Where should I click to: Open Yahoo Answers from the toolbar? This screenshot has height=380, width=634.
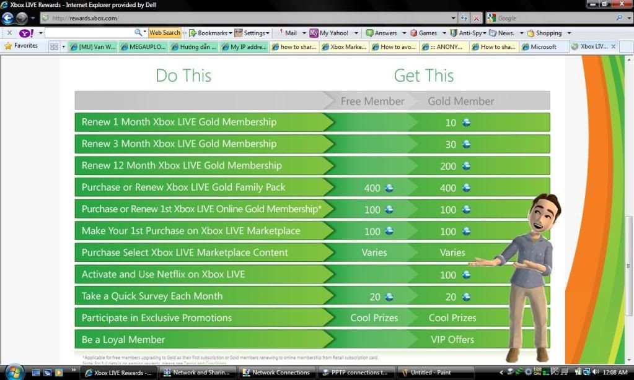click(x=381, y=33)
